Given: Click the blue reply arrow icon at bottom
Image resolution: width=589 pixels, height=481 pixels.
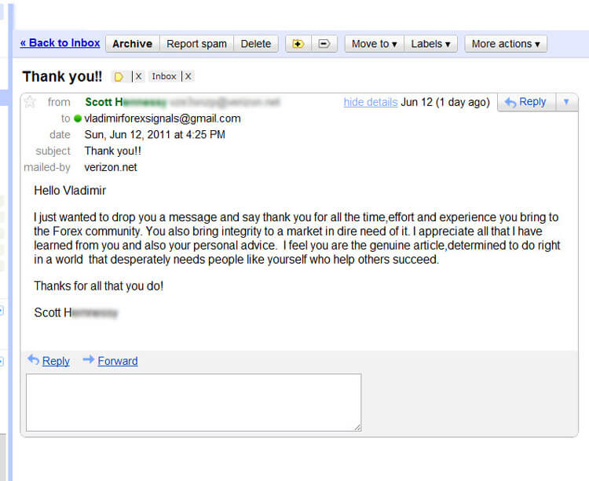Looking at the screenshot, I should pyautogui.click(x=34, y=360).
